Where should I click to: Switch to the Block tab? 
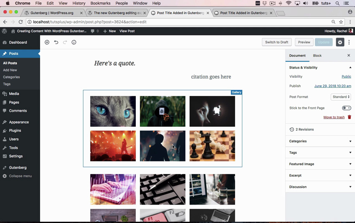click(x=317, y=56)
